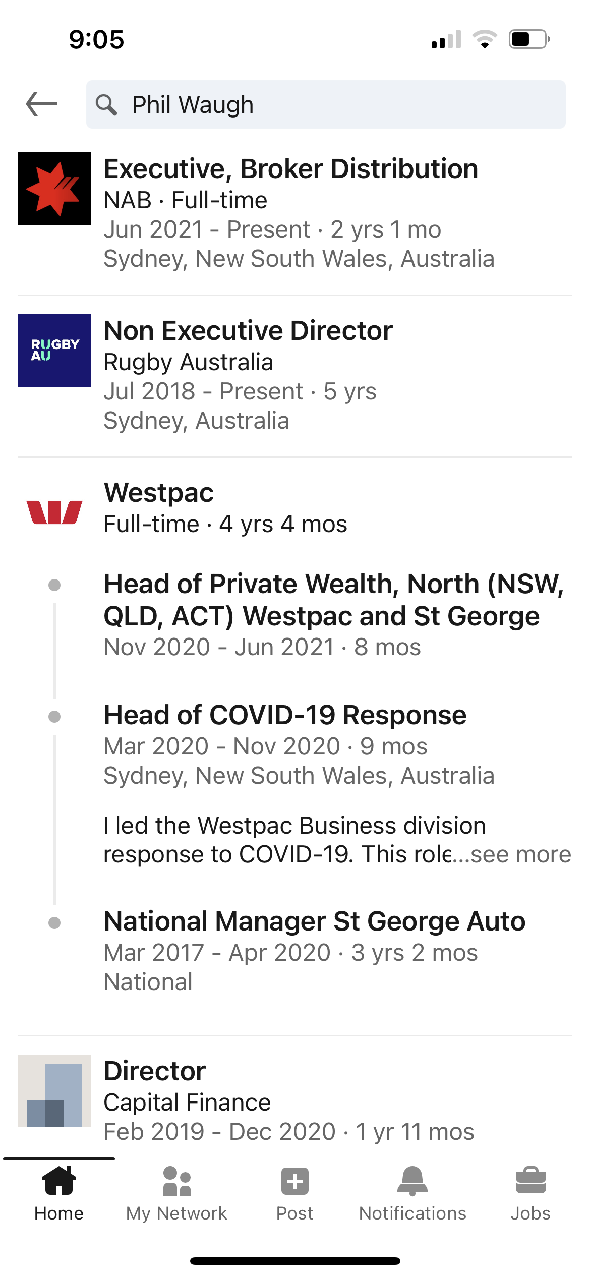Go to the Home tab
Viewport: 590px width, 1277px height.
tap(59, 1194)
